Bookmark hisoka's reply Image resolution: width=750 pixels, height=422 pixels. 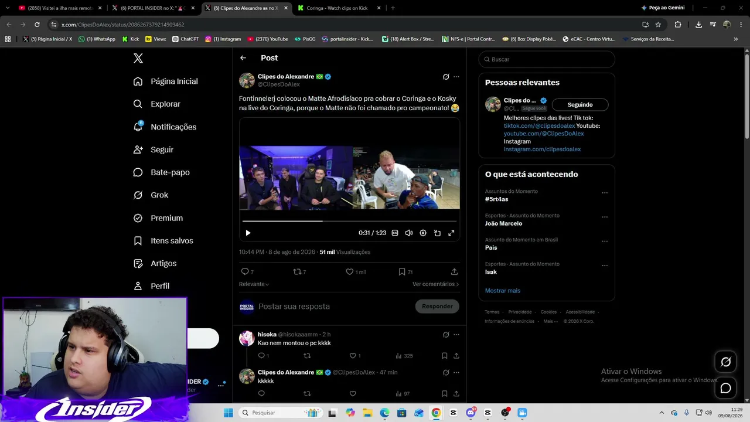(445, 356)
